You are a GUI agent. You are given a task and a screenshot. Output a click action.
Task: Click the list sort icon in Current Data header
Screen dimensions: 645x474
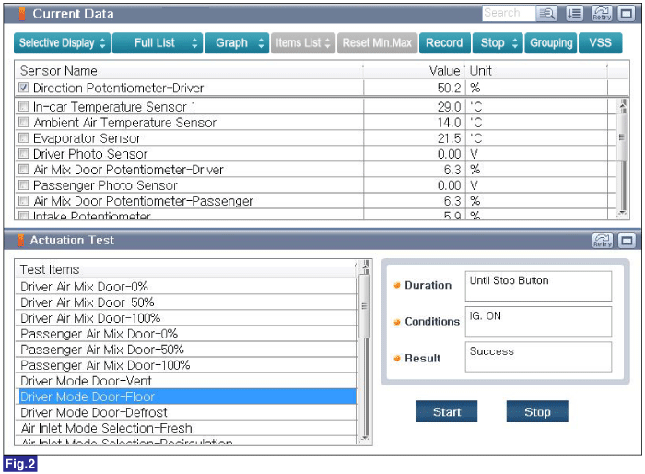tap(574, 14)
